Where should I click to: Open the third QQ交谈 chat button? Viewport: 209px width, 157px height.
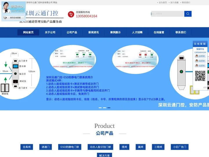click(200, 65)
